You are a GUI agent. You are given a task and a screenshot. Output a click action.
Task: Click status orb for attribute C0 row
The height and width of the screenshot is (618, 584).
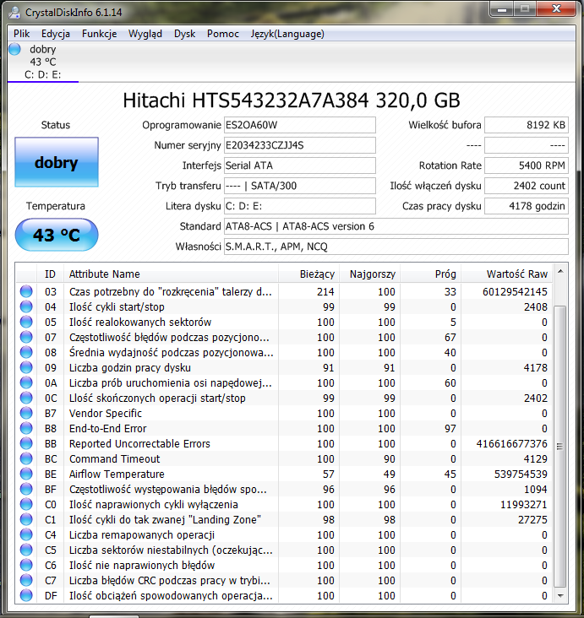coord(26,505)
